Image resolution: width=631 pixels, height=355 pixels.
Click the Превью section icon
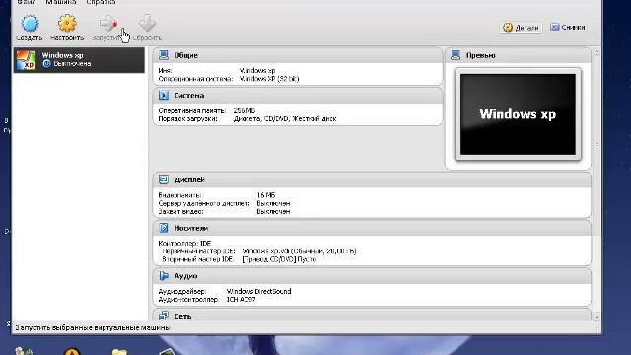click(x=456, y=55)
